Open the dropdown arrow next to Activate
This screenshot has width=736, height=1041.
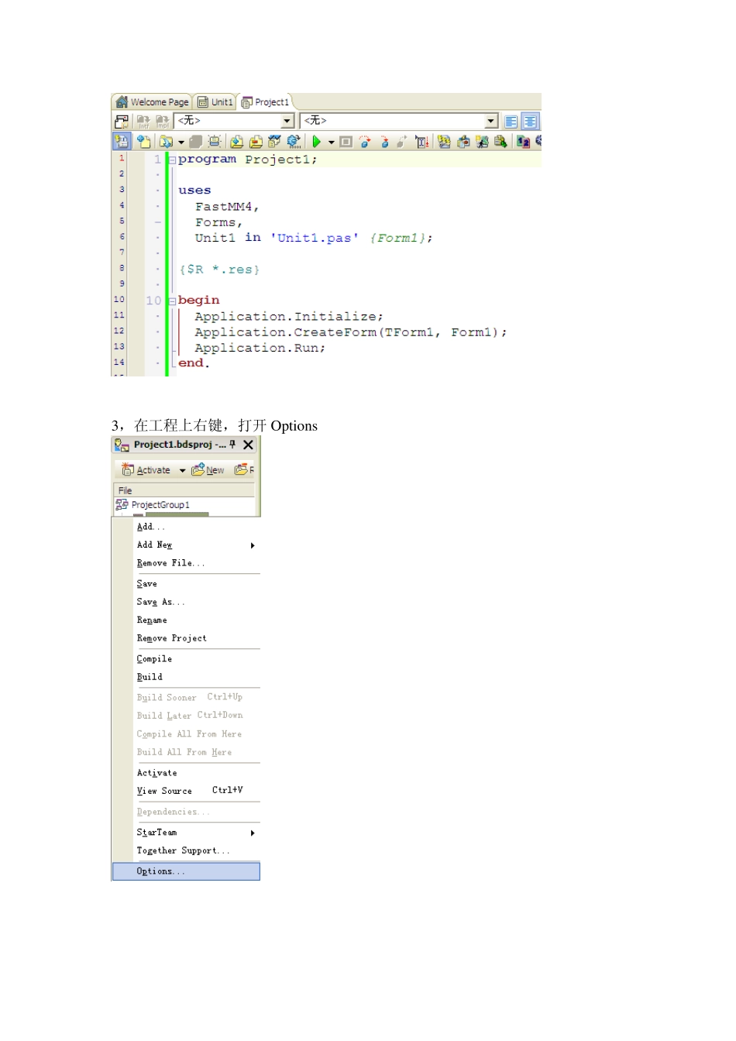click(x=183, y=471)
